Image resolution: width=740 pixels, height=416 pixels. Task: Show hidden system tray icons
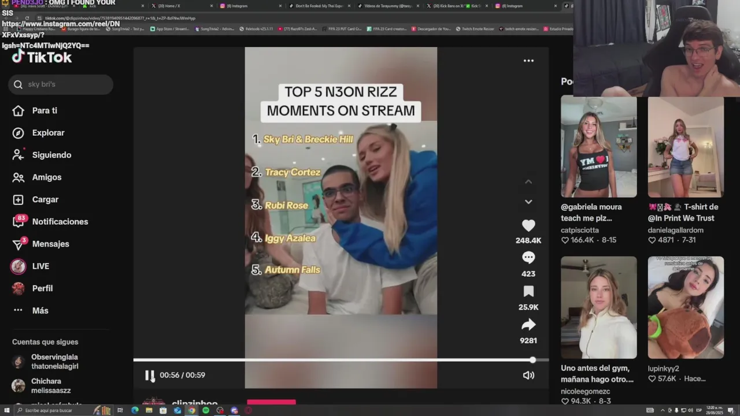663,410
